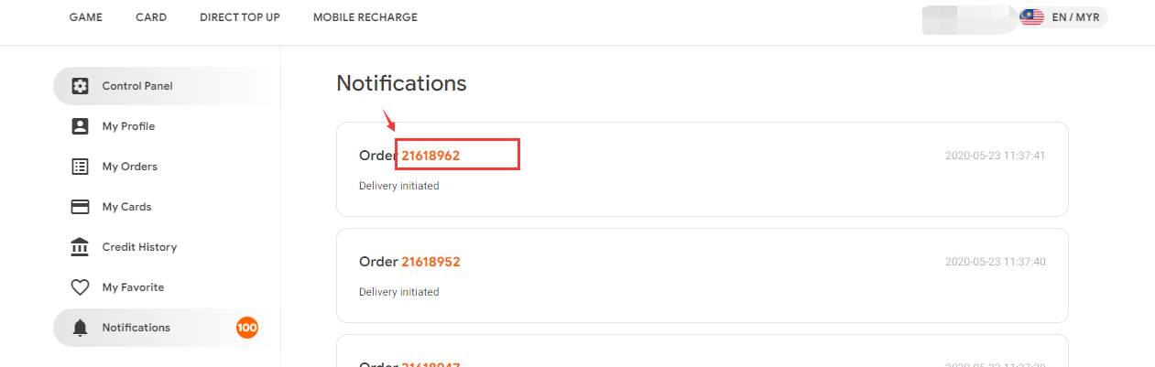Open order link 21618962
The height and width of the screenshot is (367, 1155).
(x=430, y=156)
